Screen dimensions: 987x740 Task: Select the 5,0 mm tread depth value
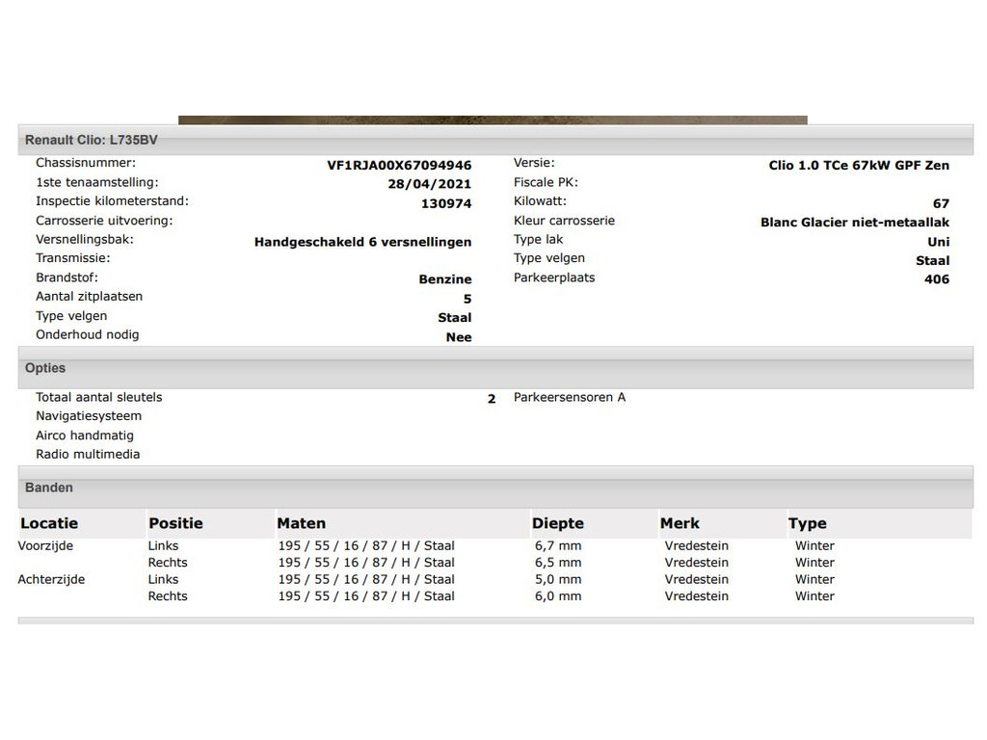coord(558,579)
